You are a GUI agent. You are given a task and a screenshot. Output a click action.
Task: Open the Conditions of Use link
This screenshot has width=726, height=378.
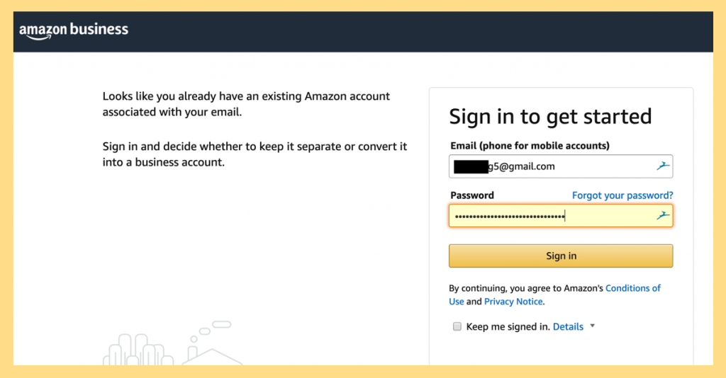pos(632,288)
